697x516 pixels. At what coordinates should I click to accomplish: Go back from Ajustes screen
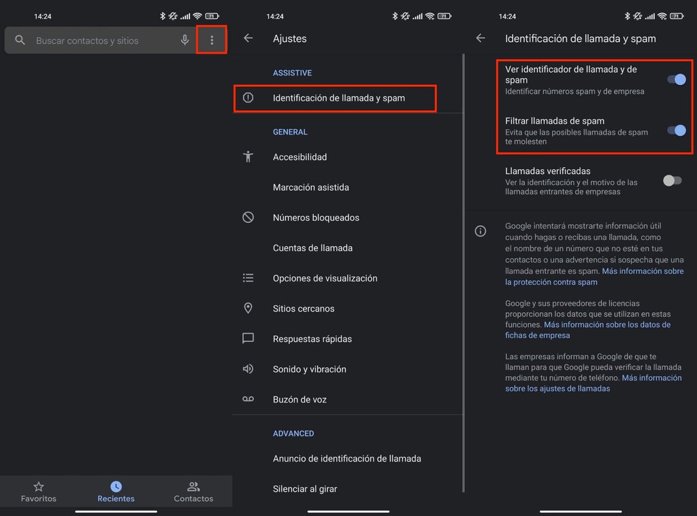click(248, 38)
